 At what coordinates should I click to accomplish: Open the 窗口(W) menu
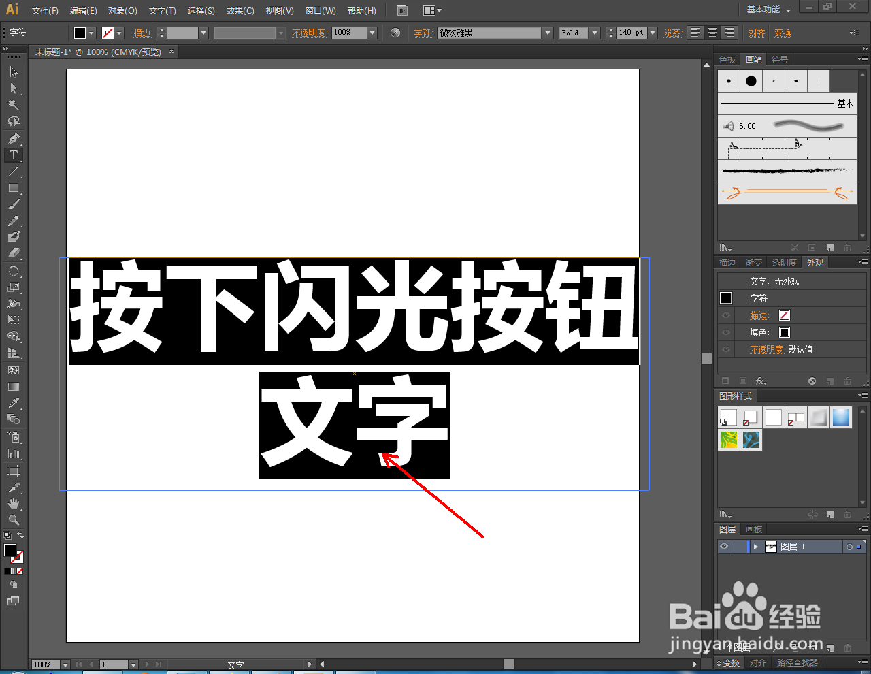(x=320, y=10)
